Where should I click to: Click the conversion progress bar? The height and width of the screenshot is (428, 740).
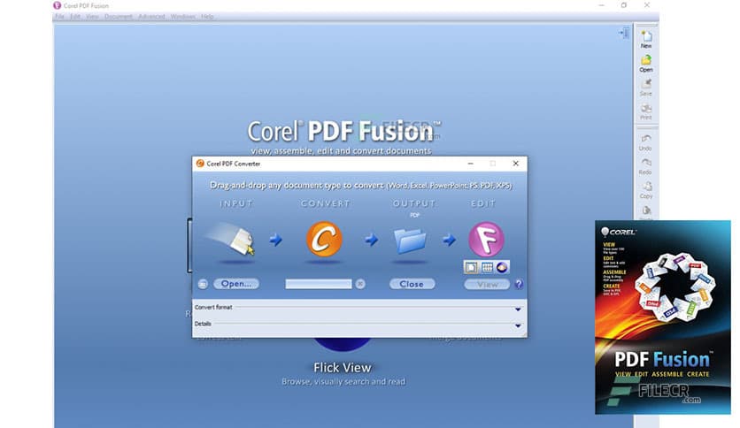click(x=319, y=284)
